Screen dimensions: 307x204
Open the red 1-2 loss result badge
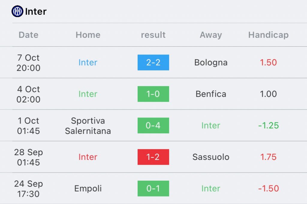[153, 157]
